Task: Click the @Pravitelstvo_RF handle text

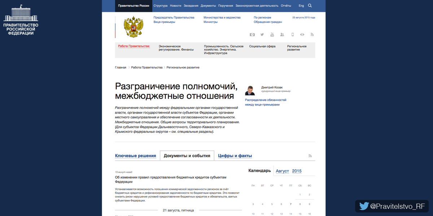Action: (x=397, y=206)
